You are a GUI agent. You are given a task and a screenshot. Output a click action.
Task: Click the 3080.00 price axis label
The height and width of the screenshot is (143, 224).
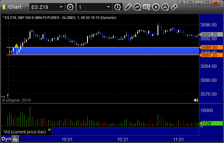(x=209, y=80)
